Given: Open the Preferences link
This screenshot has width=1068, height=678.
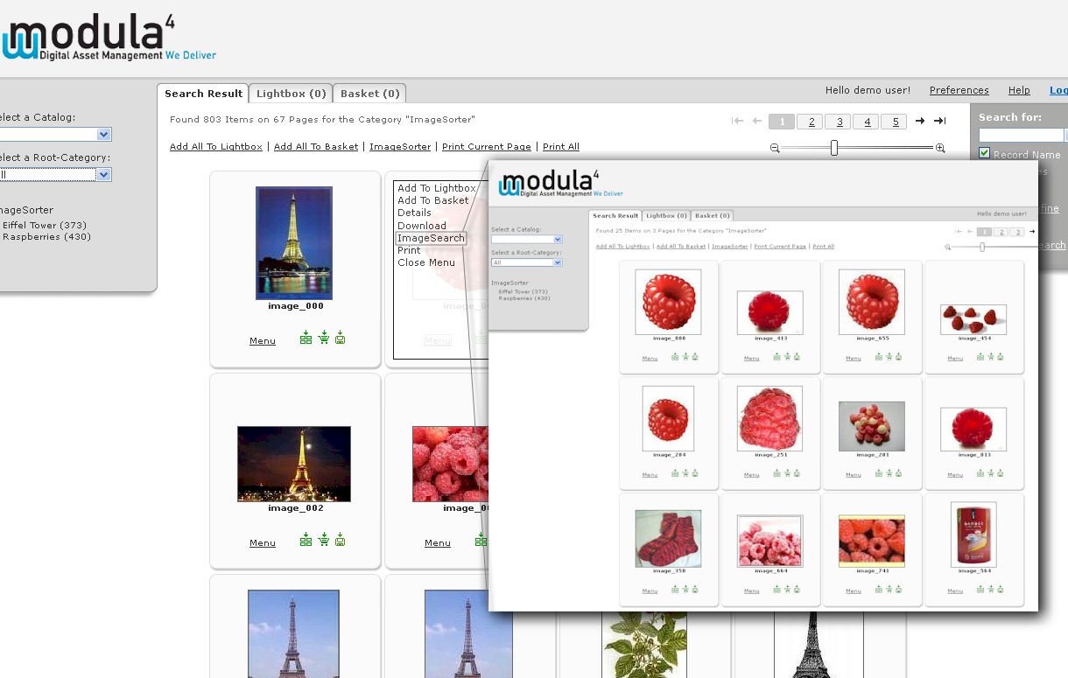Looking at the screenshot, I should (x=959, y=90).
